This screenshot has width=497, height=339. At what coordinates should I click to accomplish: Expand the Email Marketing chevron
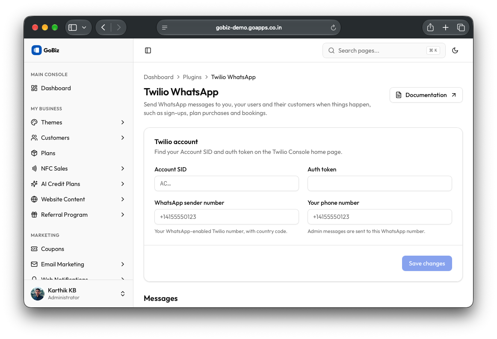(123, 264)
